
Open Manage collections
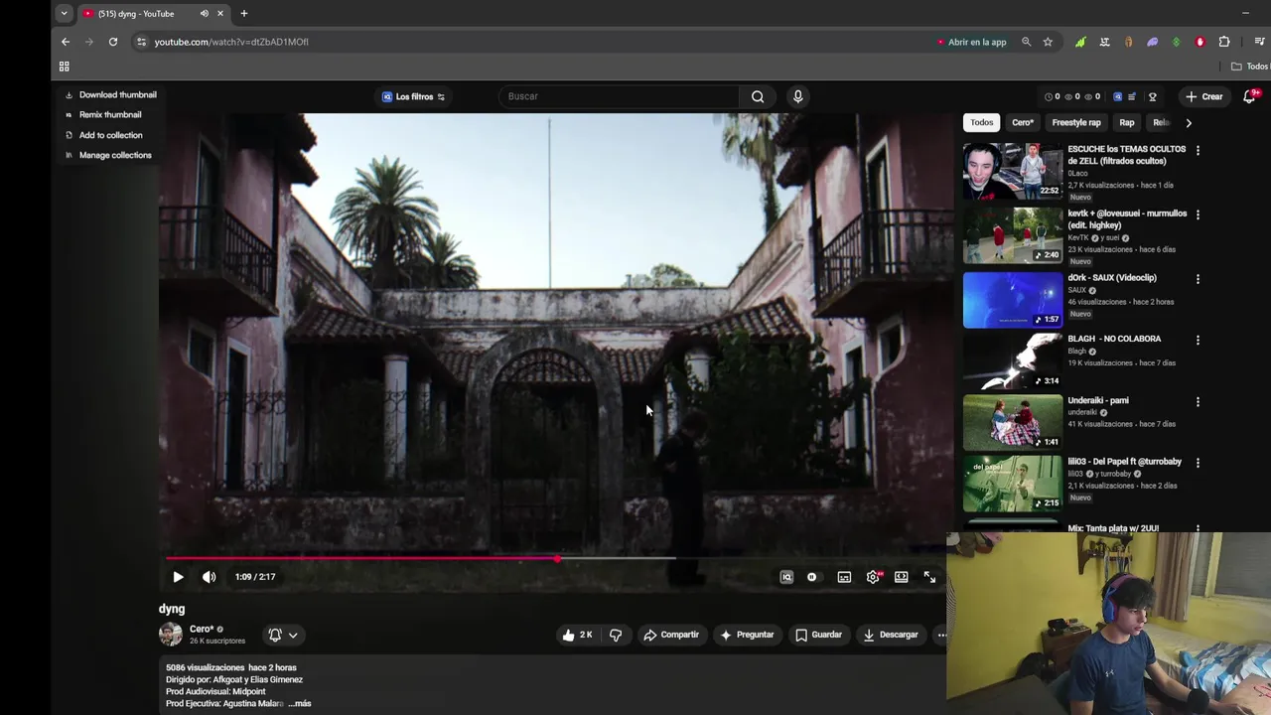click(108, 155)
